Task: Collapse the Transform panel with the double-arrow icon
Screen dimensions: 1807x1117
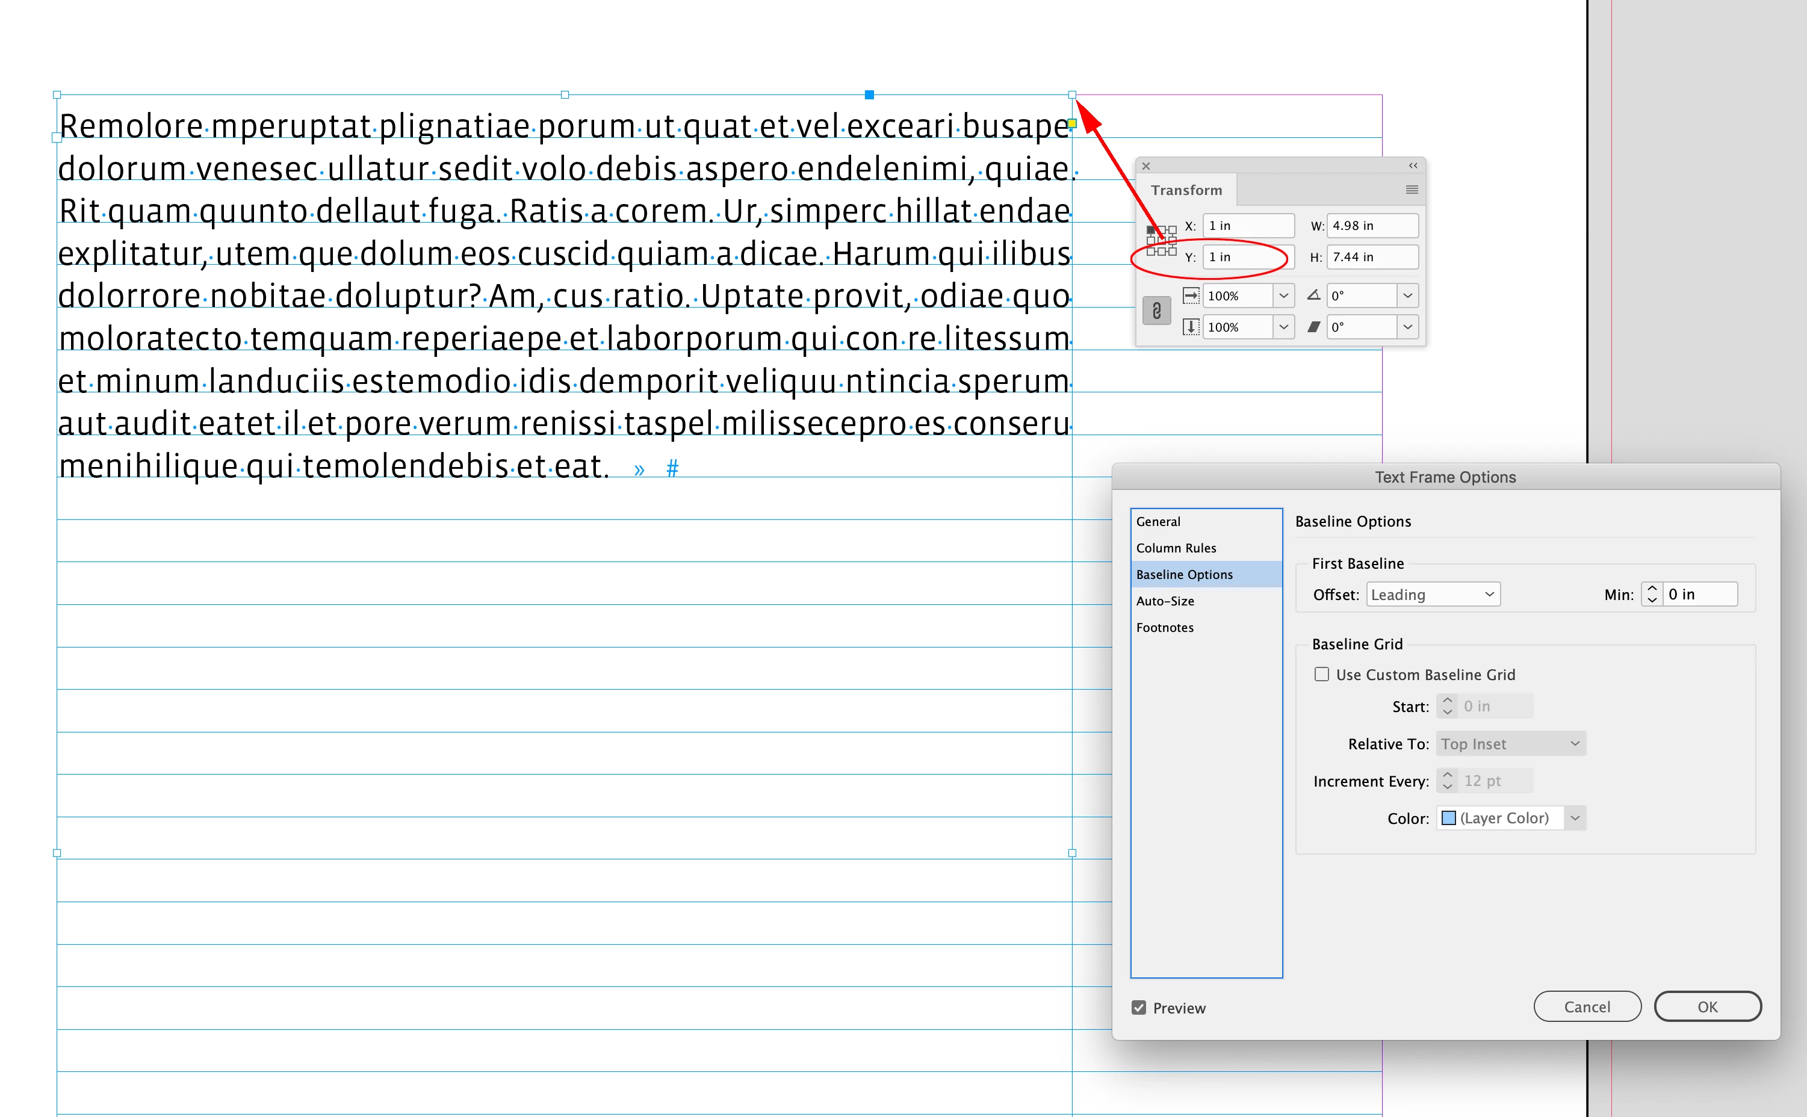Action: tap(1413, 166)
